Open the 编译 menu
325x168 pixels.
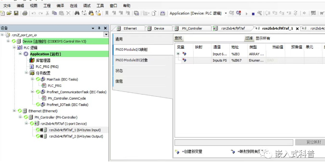(60, 6)
